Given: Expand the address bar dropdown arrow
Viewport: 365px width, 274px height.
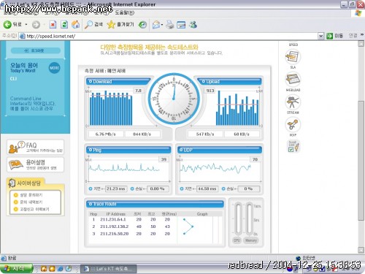Looking at the screenshot, I should [321, 36].
